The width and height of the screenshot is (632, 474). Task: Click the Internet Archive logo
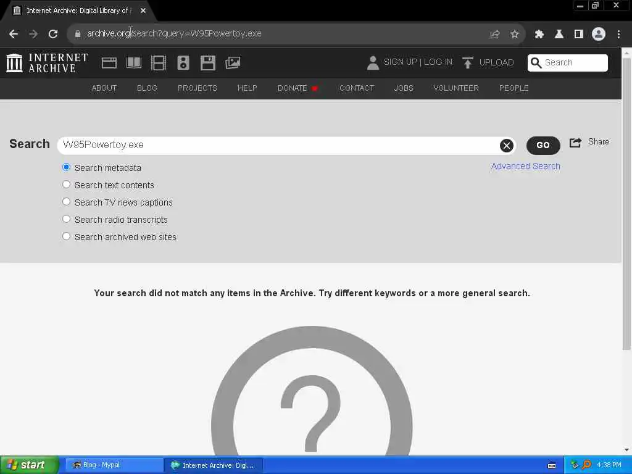tap(47, 63)
